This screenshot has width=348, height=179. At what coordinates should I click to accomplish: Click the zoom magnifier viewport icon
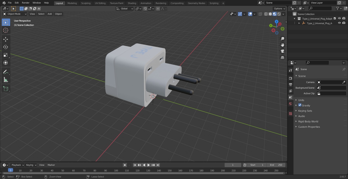[x=282, y=39]
